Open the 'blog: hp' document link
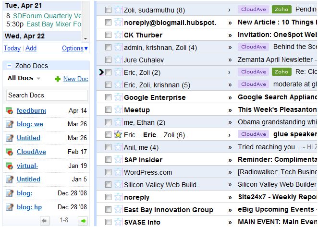318x227 pixels. [29, 207]
